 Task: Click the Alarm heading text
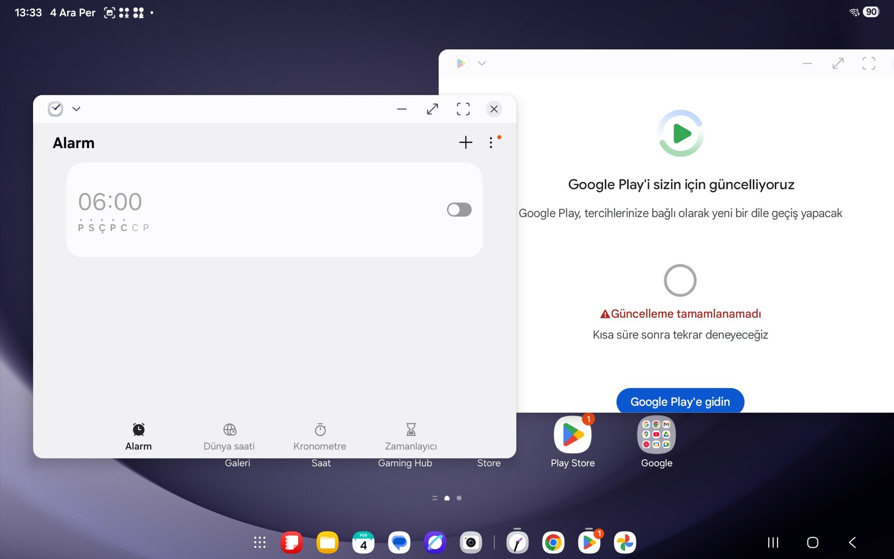click(73, 143)
